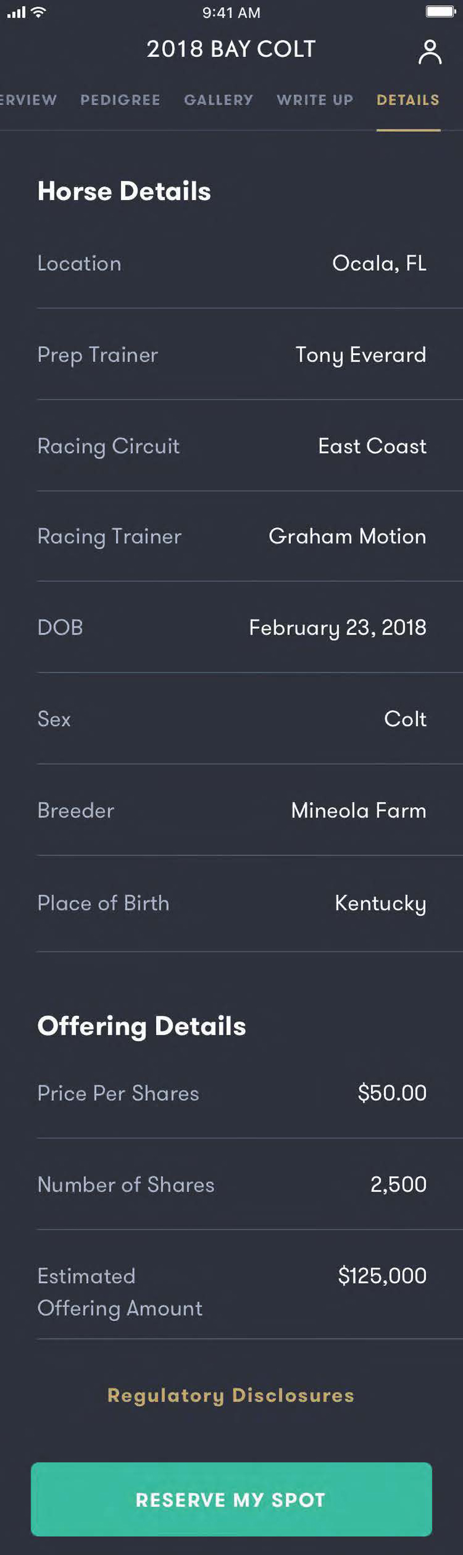Tap the Wi-Fi signal icon

[x=39, y=12]
